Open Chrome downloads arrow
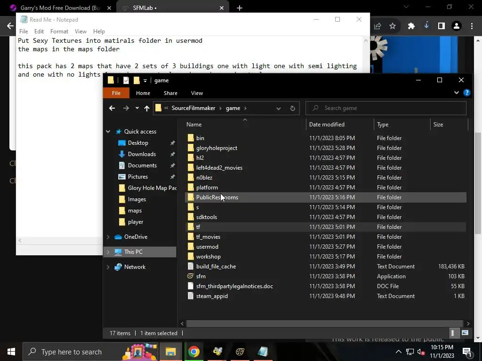This screenshot has height=361, width=482. coord(426,26)
